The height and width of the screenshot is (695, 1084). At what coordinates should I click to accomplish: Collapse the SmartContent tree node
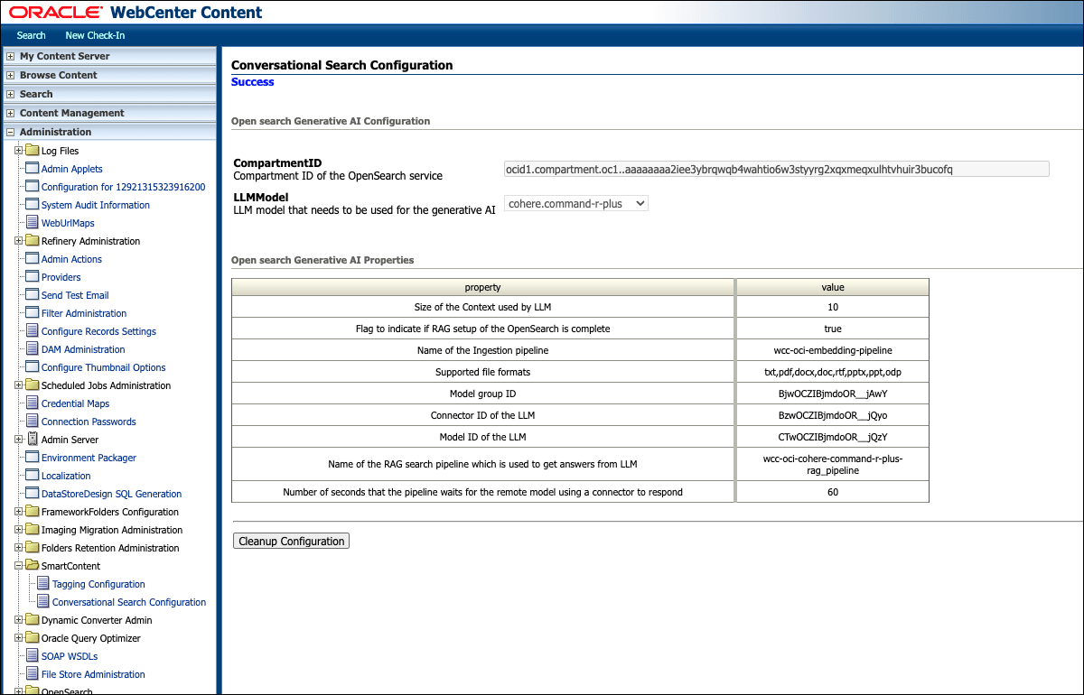(x=18, y=566)
